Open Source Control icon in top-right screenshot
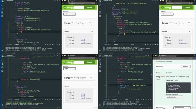This screenshot has width=196, height=109. [100, 9]
